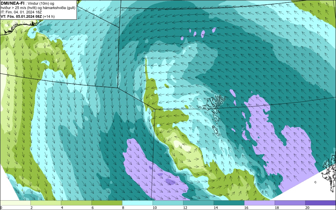Click the palest 0–2 m/s legend swatch
The image size is (336, 210).
click(15, 203)
